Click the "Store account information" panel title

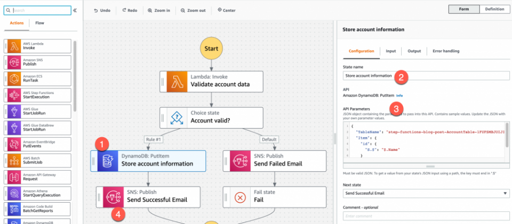(x=373, y=29)
